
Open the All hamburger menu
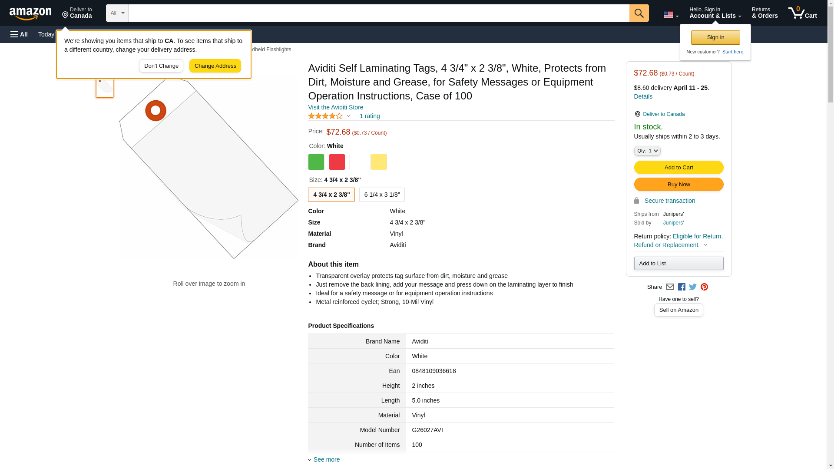coord(19,34)
